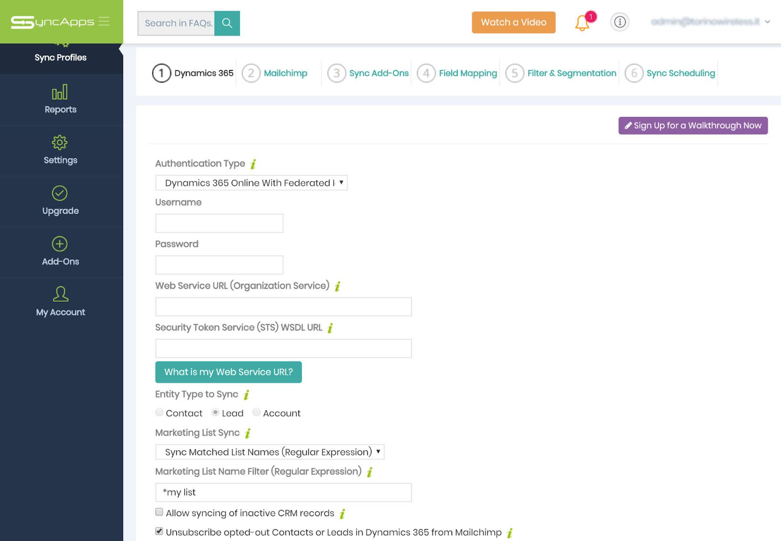
Task: Expand the user account menu in header
Action: (x=711, y=22)
